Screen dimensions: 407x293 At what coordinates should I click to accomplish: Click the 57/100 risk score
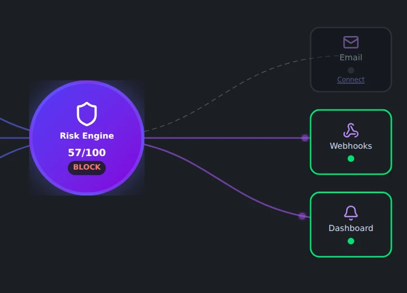point(87,153)
